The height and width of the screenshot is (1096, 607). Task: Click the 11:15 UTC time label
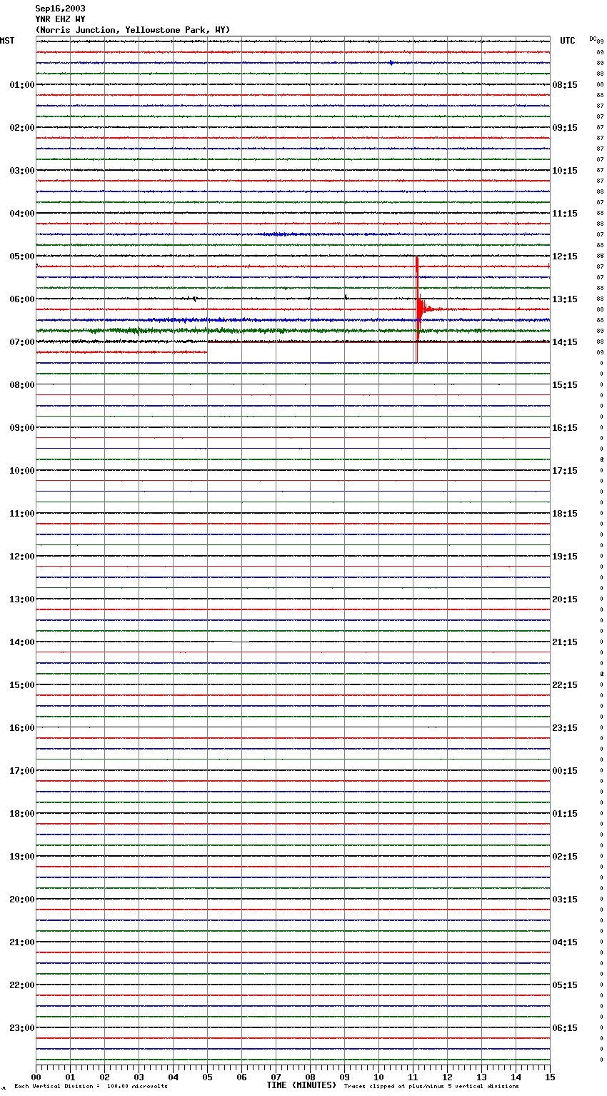coord(565,214)
